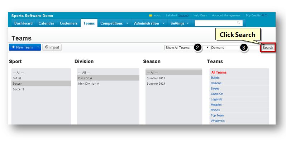
Task: Open the Bullets team link
Action: 215,77
